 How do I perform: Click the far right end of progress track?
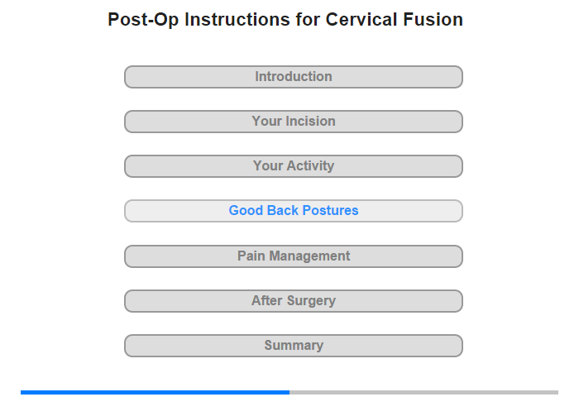point(555,392)
